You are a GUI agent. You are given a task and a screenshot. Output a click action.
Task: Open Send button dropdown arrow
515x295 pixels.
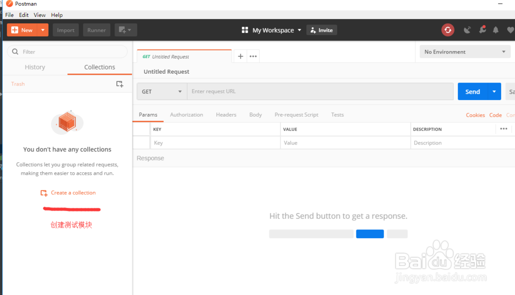[494, 91]
